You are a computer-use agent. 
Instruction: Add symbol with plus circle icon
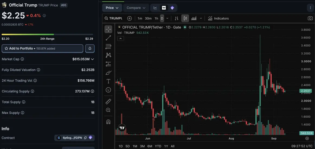(x=130, y=18)
